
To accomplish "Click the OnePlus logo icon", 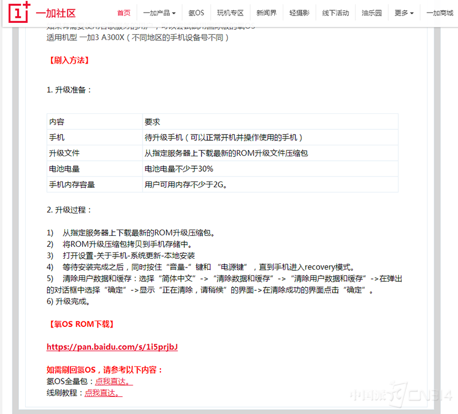I will 19,12.
